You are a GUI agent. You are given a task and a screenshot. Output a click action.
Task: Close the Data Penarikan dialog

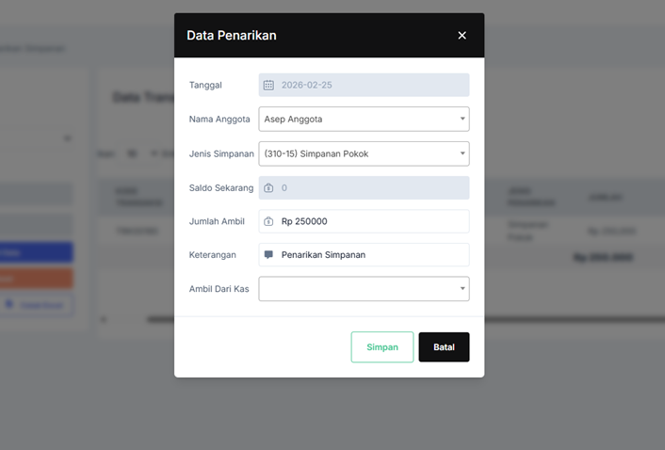pyautogui.click(x=462, y=36)
